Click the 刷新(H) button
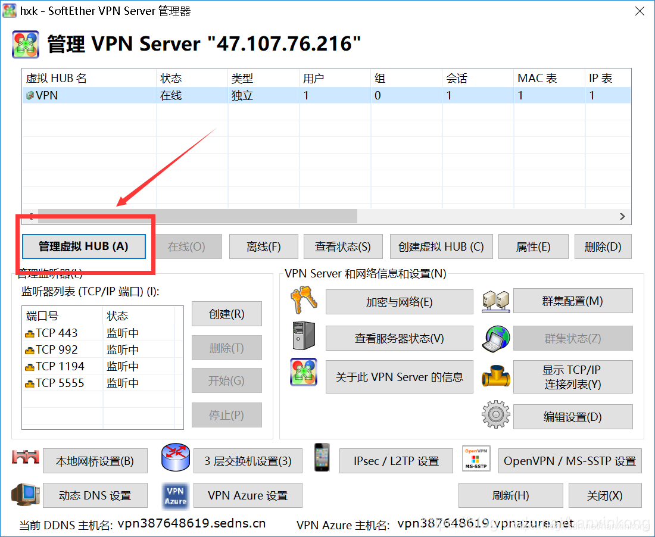This screenshot has width=655, height=537. (510, 495)
